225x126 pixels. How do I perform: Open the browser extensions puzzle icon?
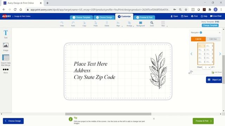click(x=210, y=9)
